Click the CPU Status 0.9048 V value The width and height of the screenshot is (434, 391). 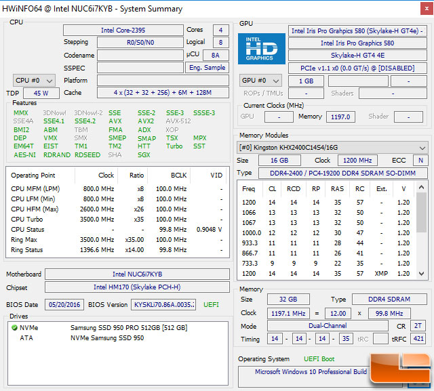coord(209,230)
